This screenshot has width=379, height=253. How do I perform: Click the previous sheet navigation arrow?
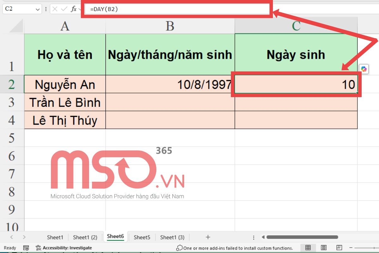12,237
